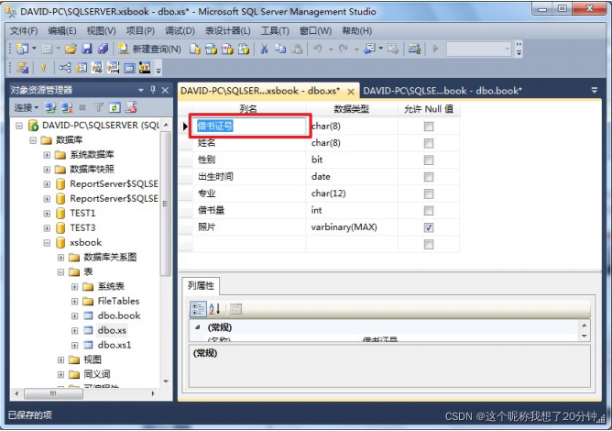Click the Navigate Backward icon
This screenshot has height=431, width=612.
(x=369, y=49)
